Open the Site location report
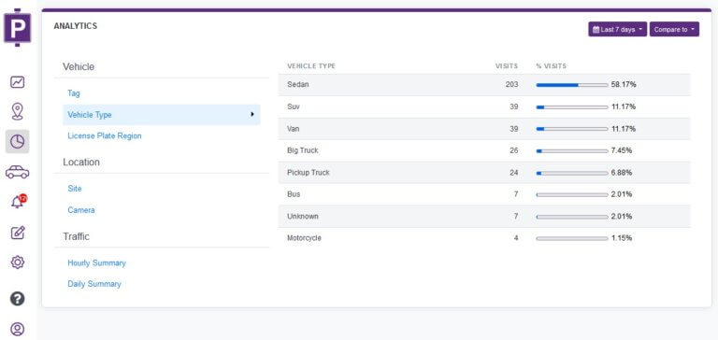The height and width of the screenshot is (340, 718). [x=75, y=189]
